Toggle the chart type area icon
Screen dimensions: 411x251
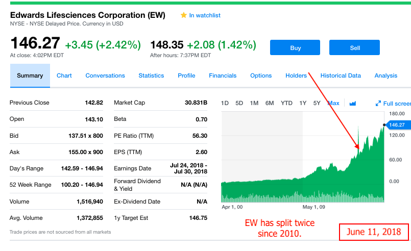pyautogui.click(x=353, y=104)
